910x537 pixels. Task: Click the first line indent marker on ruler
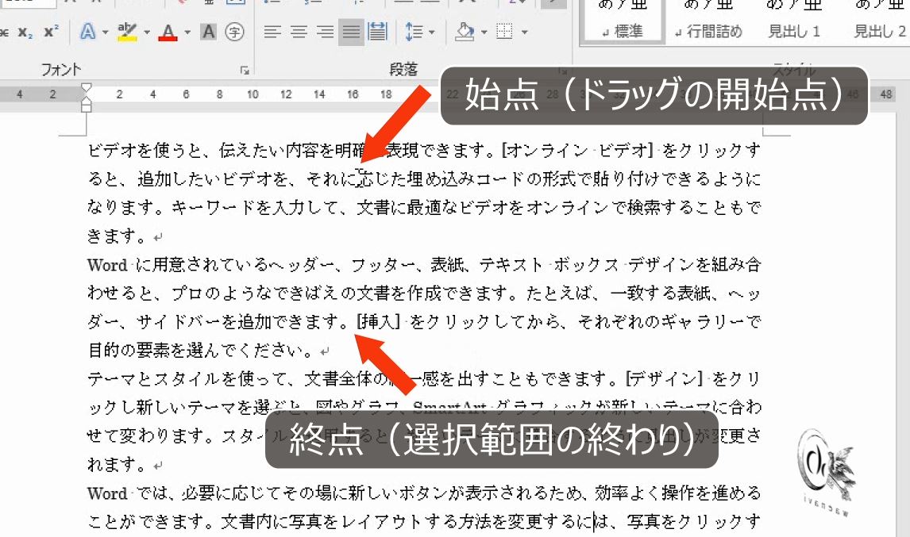[x=86, y=89]
